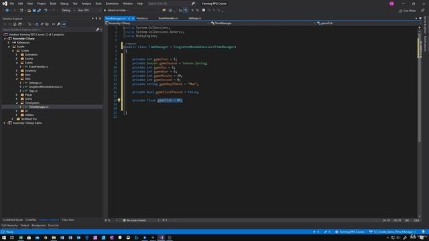The height and width of the screenshot is (241, 429).
Task: Click the feedback icon beside Live Share
Action: [x=423, y=11]
